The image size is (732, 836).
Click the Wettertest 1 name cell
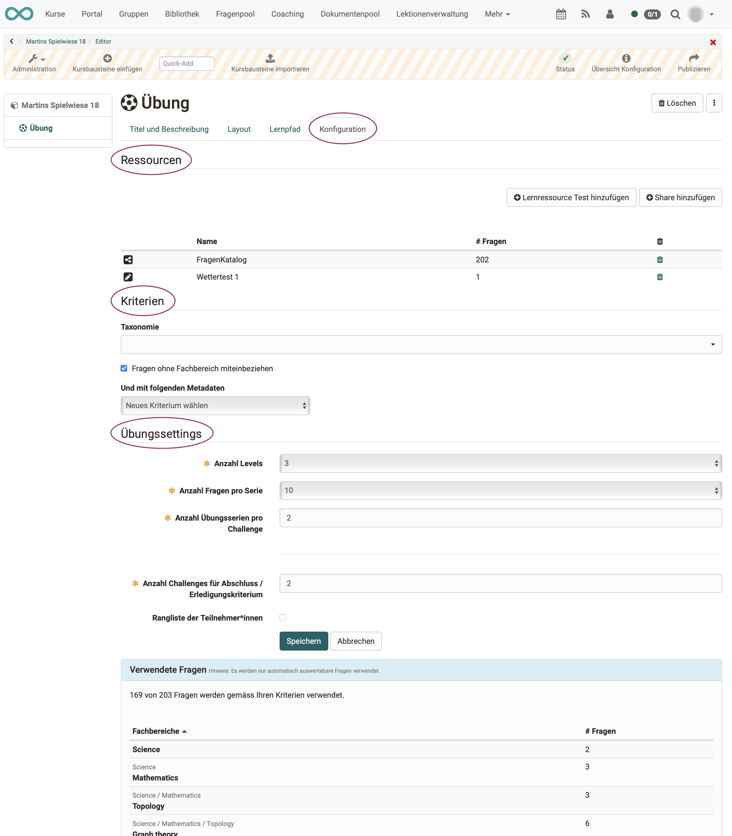[x=217, y=277]
